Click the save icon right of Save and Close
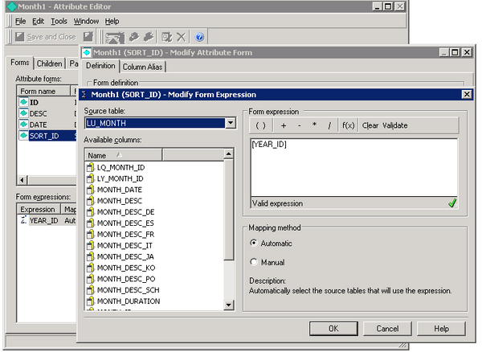482x352 pixels. tap(88, 37)
